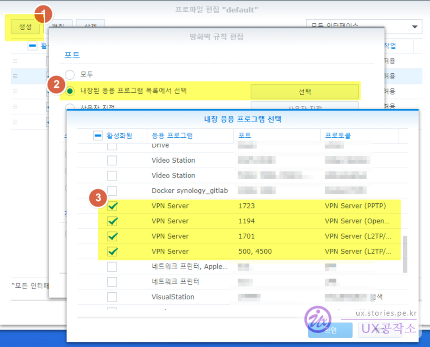430x347 pixels.
Task: Toggle VPN Server port 1701 checkbox
Action: tap(112, 236)
